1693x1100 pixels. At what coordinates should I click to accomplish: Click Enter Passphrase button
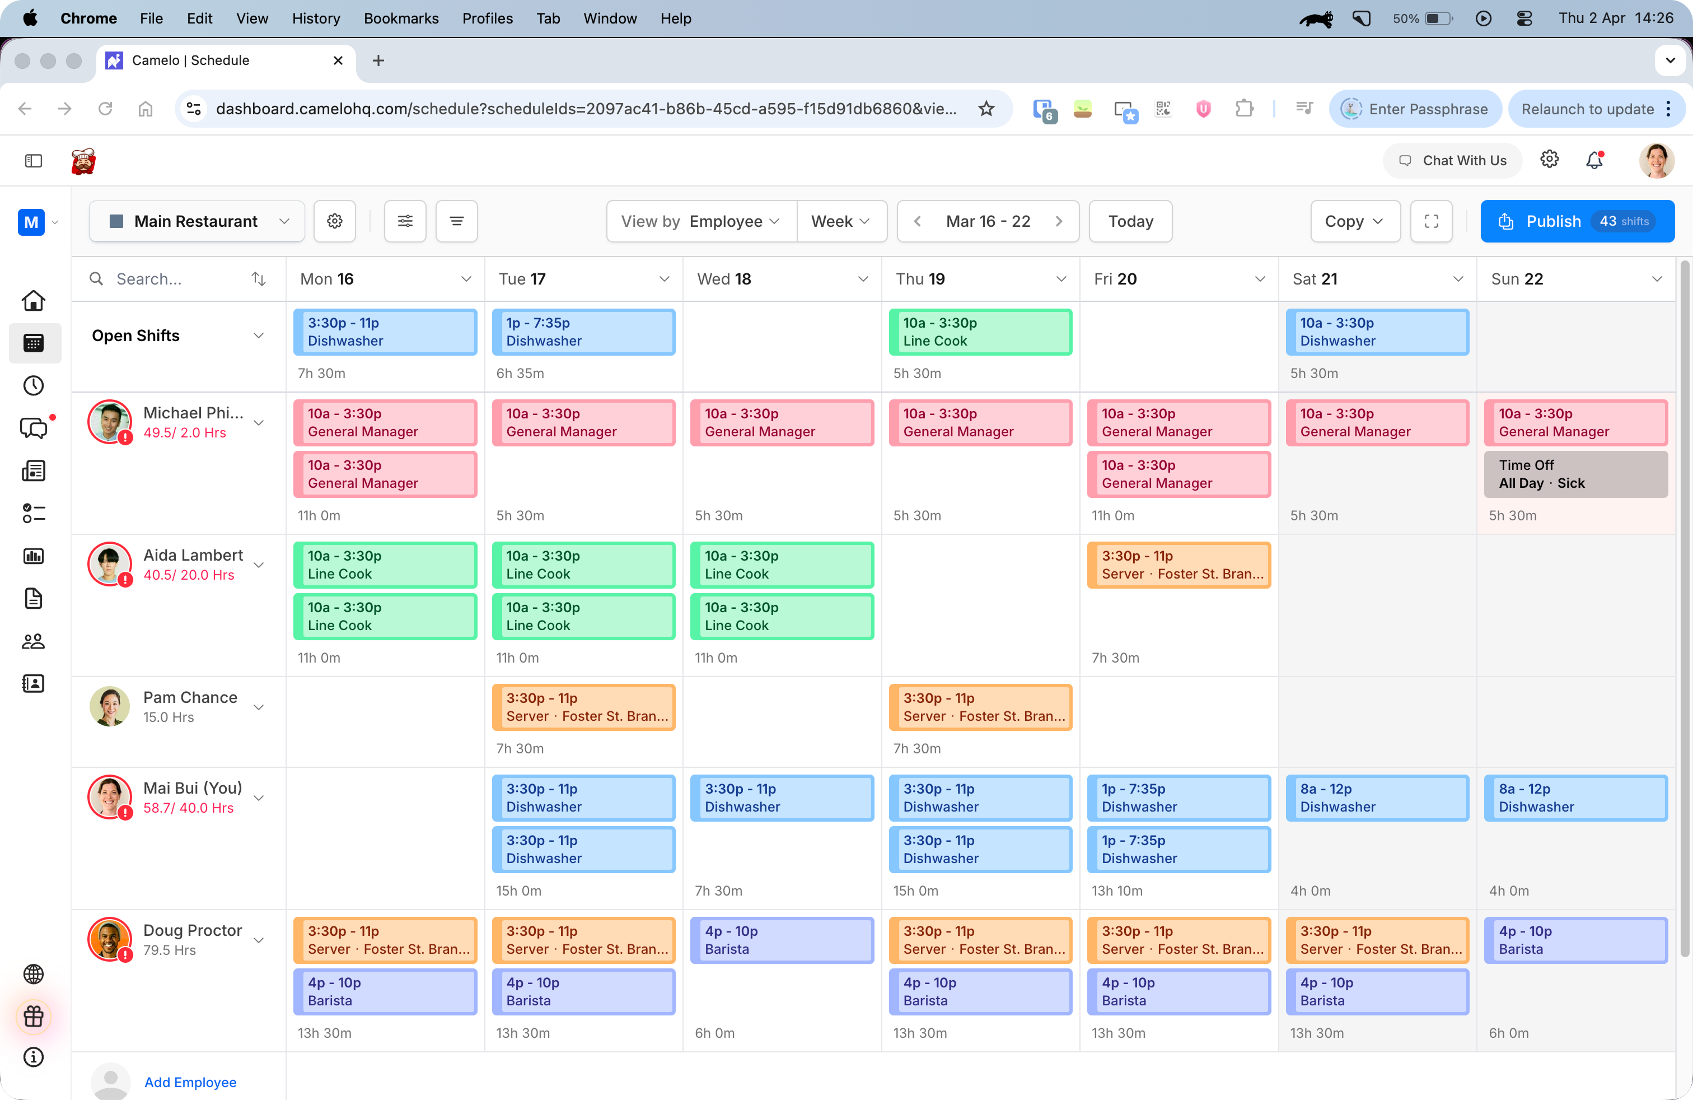[x=1415, y=109]
